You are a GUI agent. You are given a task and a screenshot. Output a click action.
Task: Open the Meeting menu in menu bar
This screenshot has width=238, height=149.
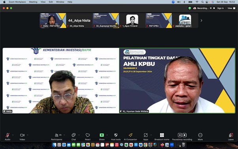pos(33,2)
